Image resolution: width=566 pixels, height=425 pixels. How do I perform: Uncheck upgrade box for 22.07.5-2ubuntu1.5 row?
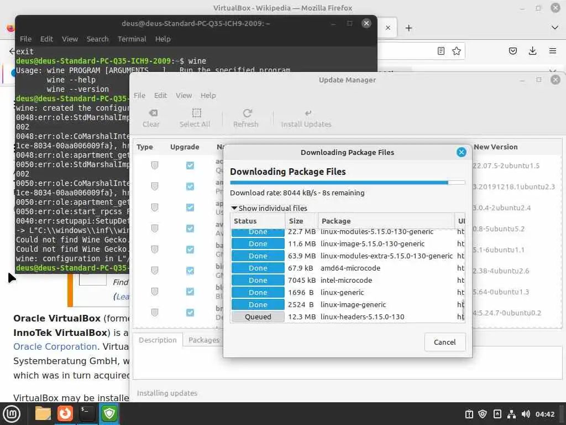190,165
